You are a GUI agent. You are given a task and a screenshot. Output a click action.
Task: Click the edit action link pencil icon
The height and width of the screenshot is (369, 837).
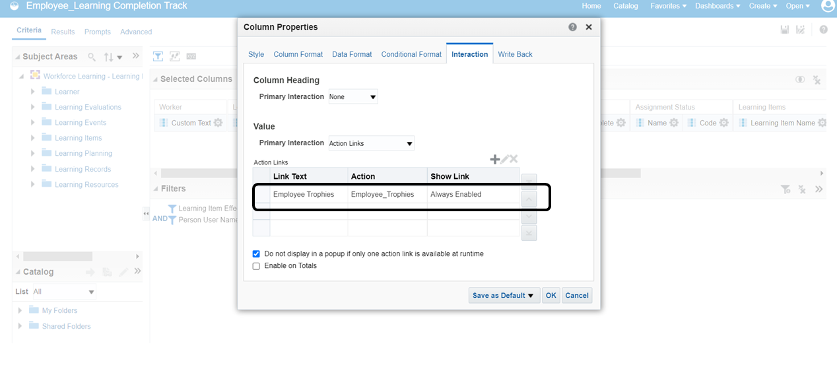(504, 160)
